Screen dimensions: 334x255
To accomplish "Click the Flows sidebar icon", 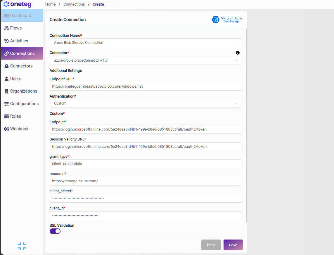I will click(6, 28).
